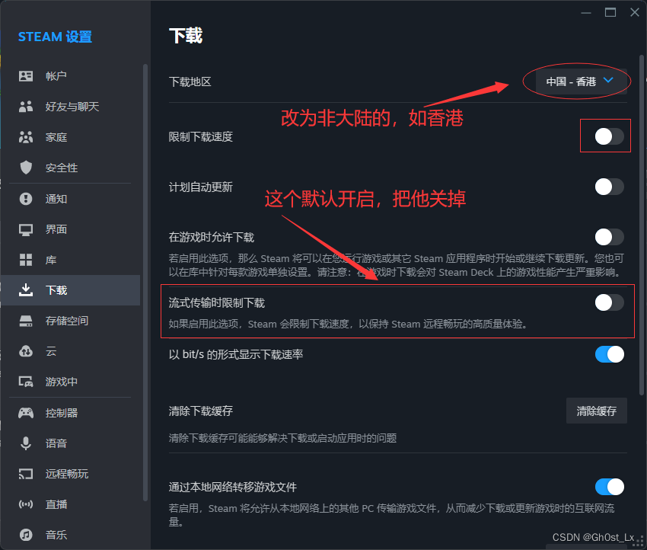Open 界面 interface settings monitor icon
Viewport: 647px width, 550px height.
point(27,229)
